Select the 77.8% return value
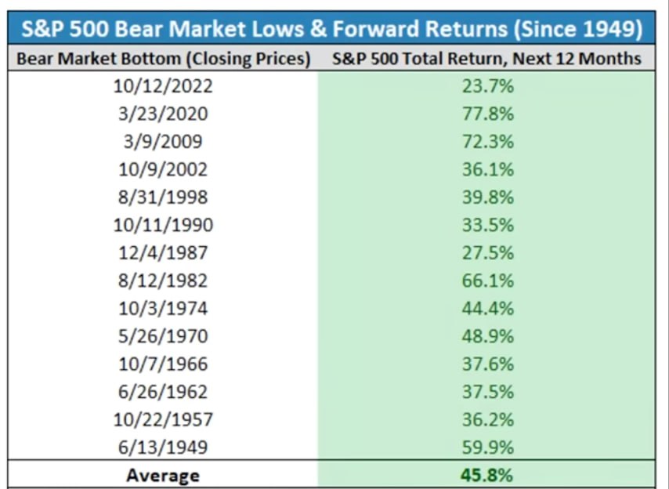Image resolution: width=669 pixels, height=489 pixels. pos(486,114)
